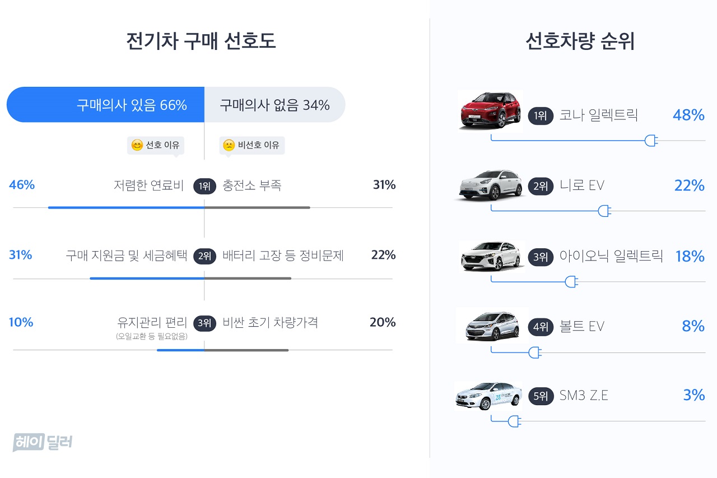Click the plug icon on Ioniq Electric bar
Image resolution: width=717 pixels, height=478 pixels.
571,282
